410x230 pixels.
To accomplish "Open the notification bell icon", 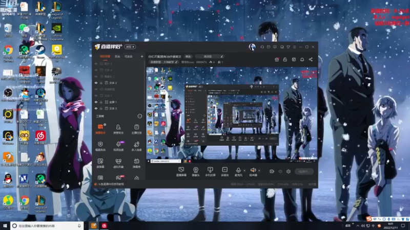I will pos(302,59).
